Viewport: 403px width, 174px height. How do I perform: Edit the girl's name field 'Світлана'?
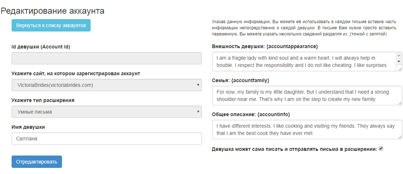[107, 139]
